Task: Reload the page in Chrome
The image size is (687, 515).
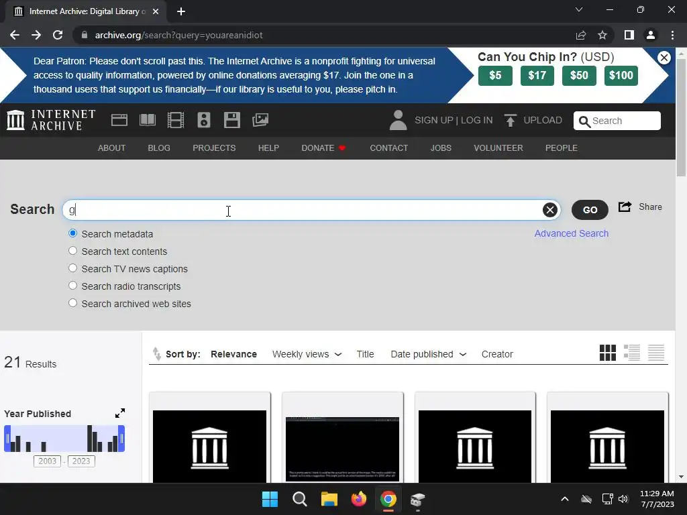Action: tap(58, 35)
